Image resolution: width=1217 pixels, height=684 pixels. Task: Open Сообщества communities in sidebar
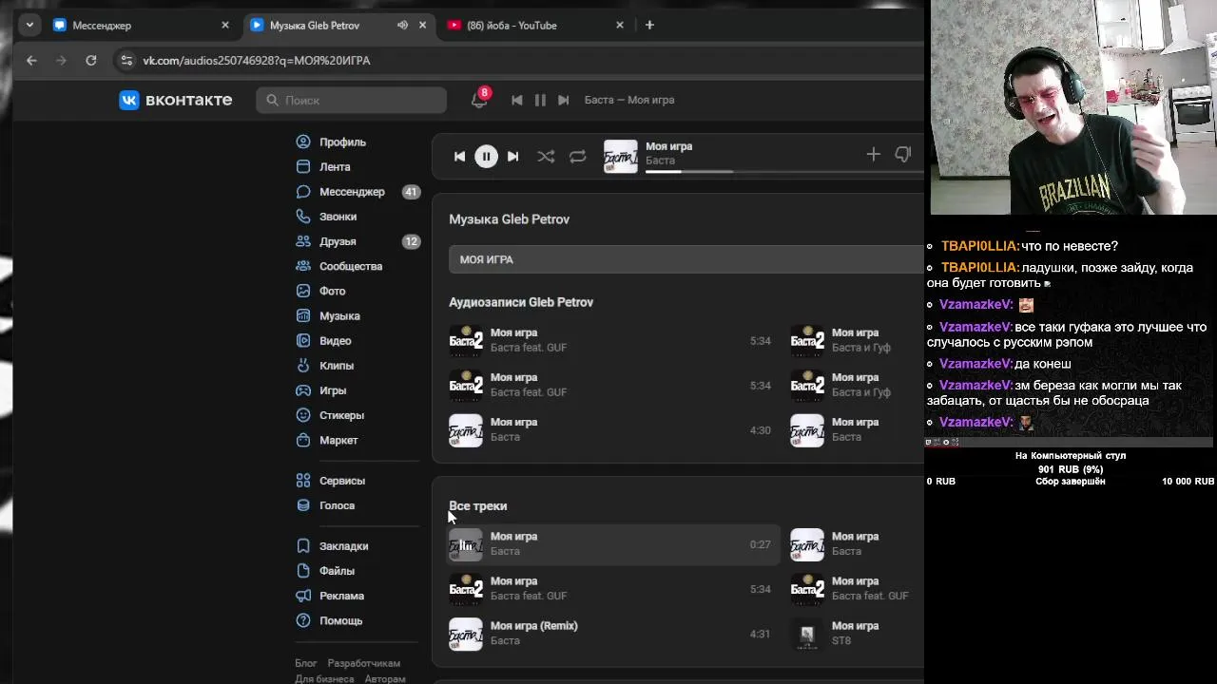pos(351,266)
